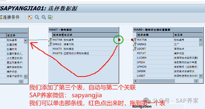
Task: Select red join handle on MAKT right edge
Action: tap(119, 40)
